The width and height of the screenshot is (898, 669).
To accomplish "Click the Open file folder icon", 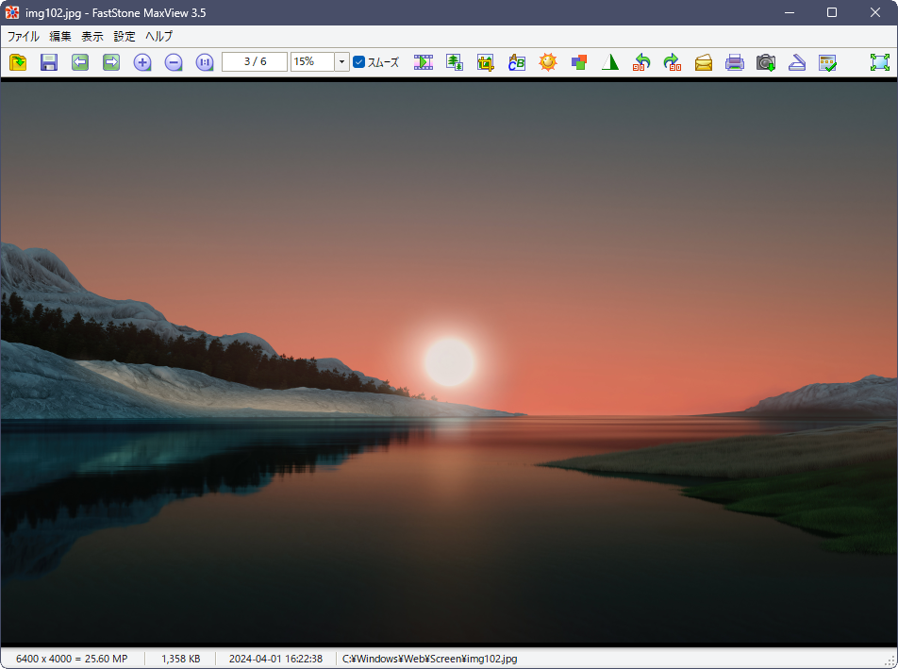I will pos(18,62).
